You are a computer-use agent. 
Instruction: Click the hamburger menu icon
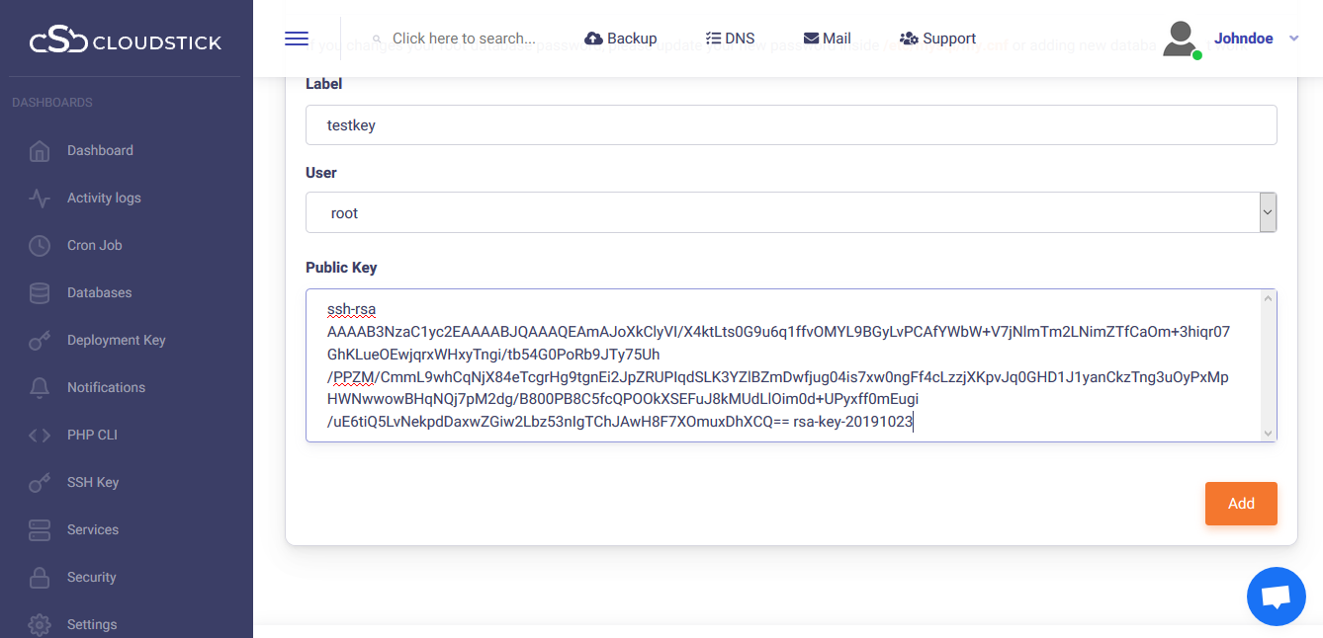pyautogui.click(x=297, y=39)
